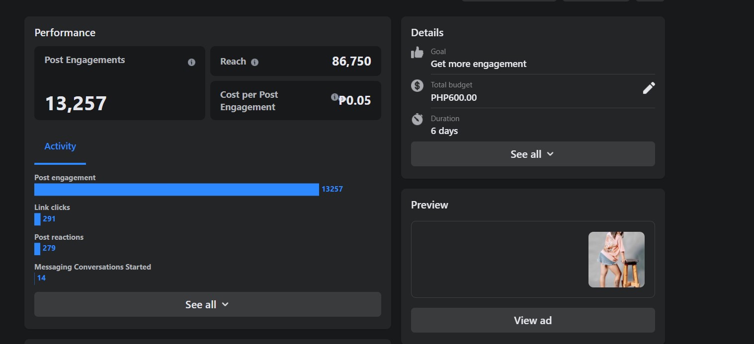Switch to the Activity tab
The image size is (754, 344).
pos(60,146)
